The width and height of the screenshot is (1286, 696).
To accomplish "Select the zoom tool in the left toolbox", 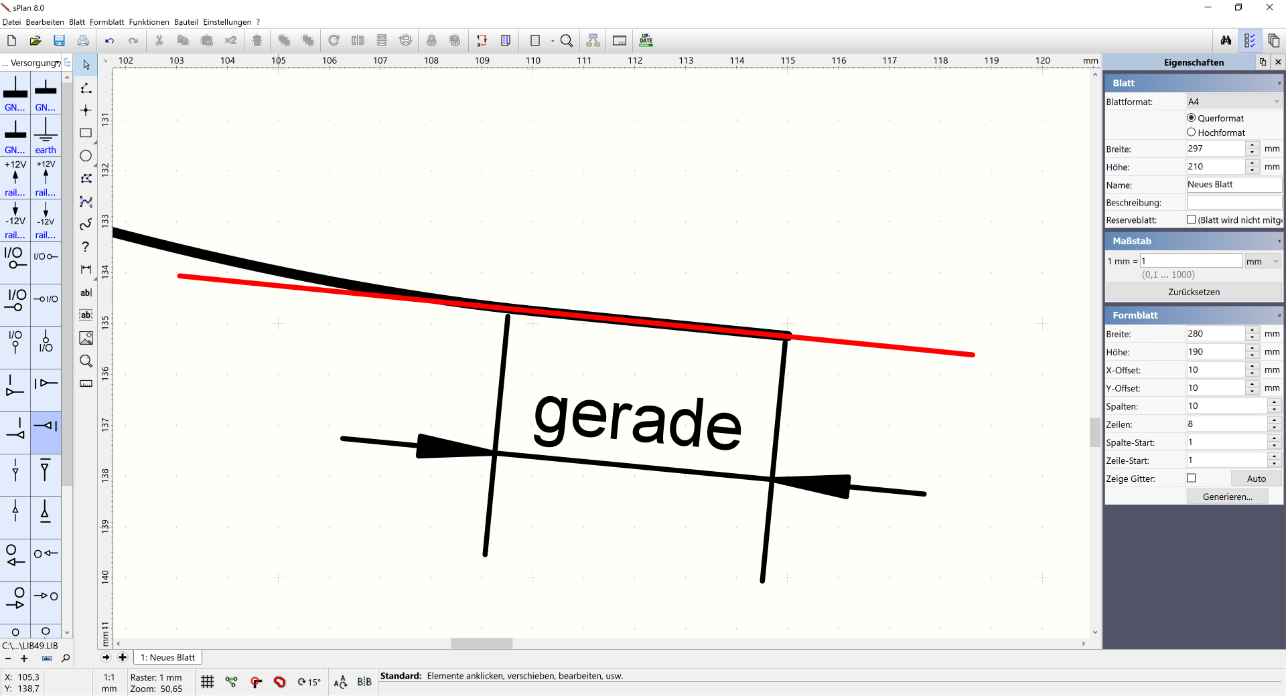I will [86, 361].
